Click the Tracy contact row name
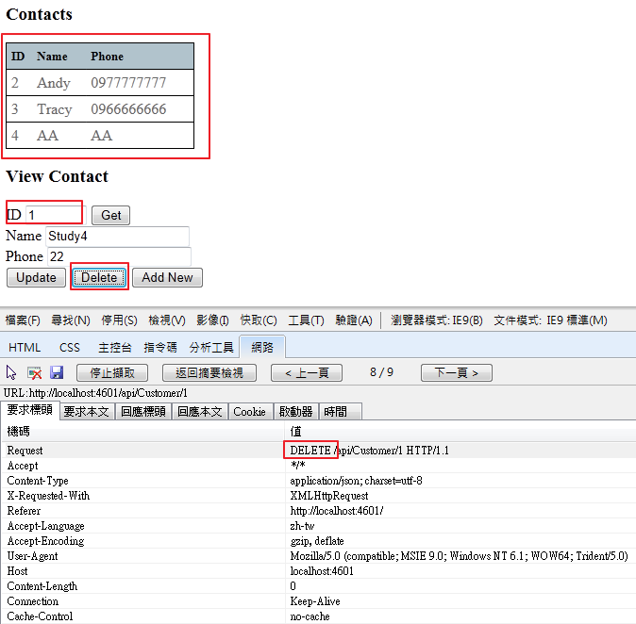This screenshot has width=636, height=624. coord(55,109)
